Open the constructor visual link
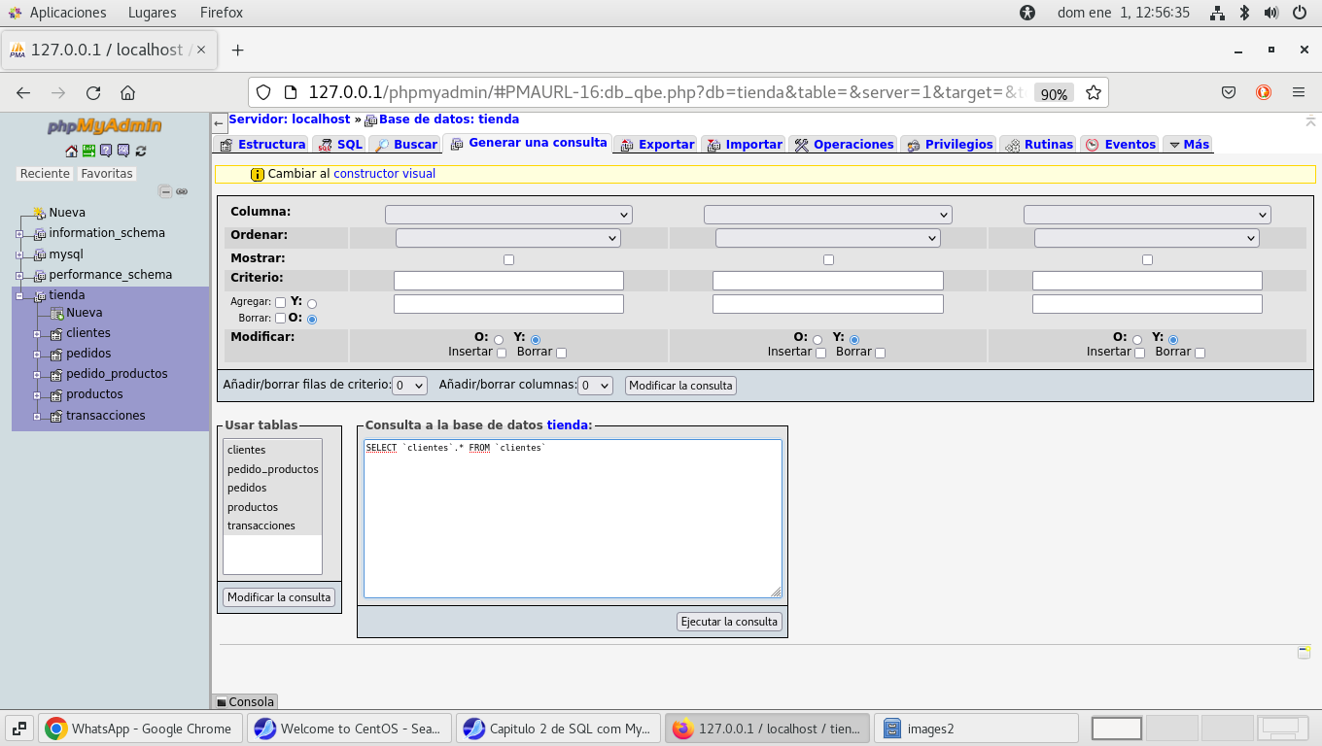This screenshot has width=1322, height=746. click(x=384, y=174)
